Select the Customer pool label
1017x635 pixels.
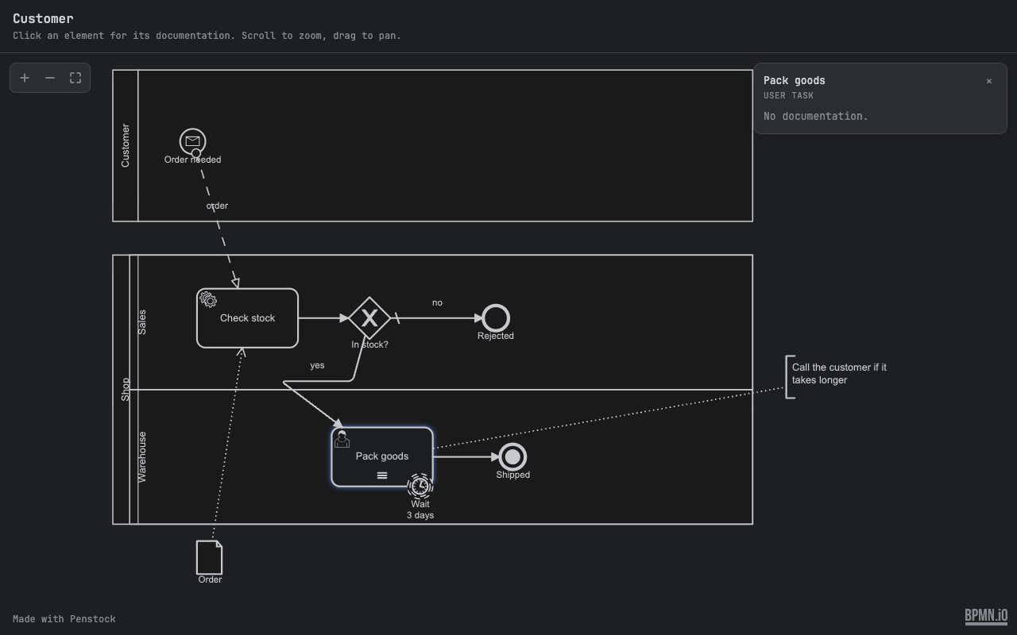click(126, 145)
